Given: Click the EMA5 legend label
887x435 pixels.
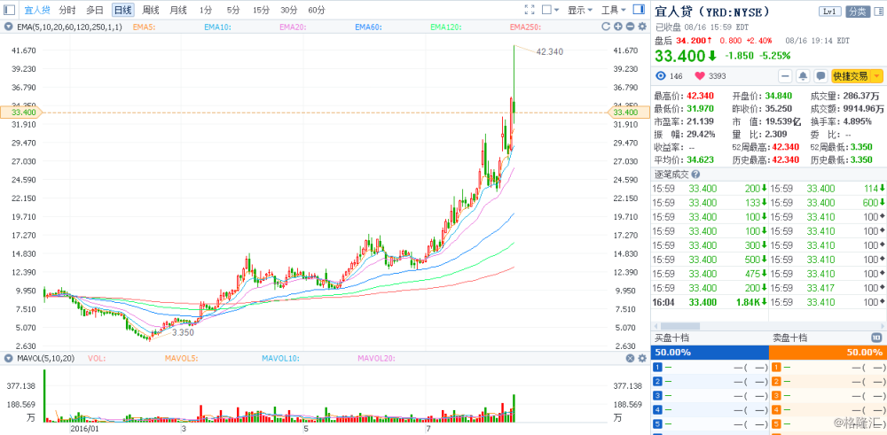Looking at the screenshot, I should 145,27.
